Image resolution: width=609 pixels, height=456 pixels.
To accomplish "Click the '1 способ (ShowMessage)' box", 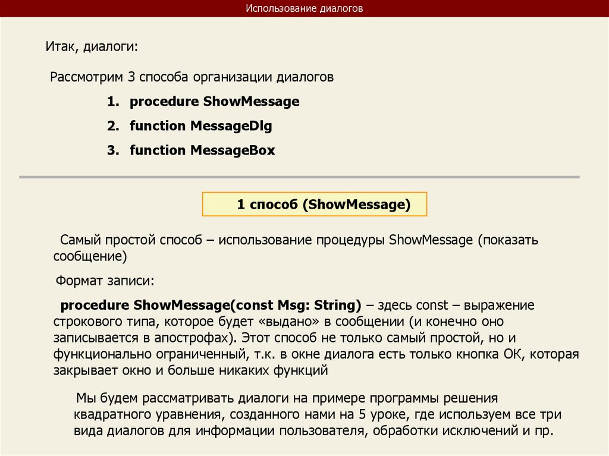I will click(x=315, y=204).
